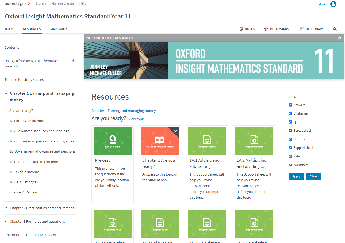345x243 pixels.
Task: Open the DICTIONARY label
Action: (315, 29)
